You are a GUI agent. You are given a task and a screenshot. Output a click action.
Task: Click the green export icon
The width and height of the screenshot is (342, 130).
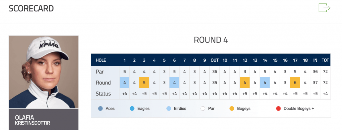325,8
